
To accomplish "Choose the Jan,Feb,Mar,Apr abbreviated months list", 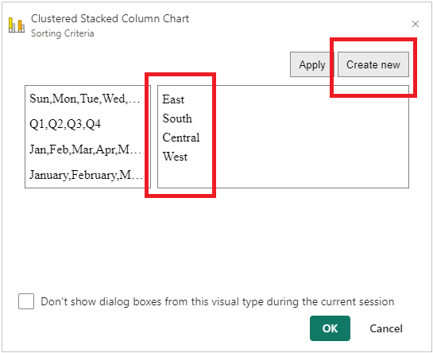I will [x=85, y=149].
